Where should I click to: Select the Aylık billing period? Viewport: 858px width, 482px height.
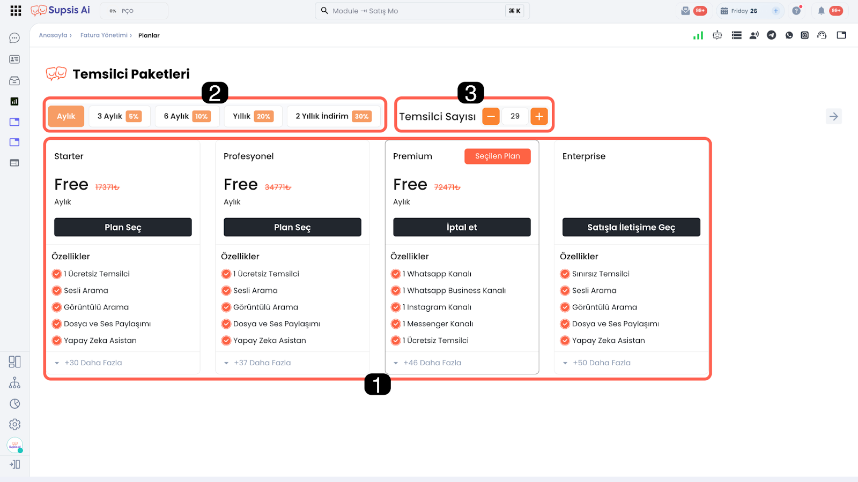point(66,116)
